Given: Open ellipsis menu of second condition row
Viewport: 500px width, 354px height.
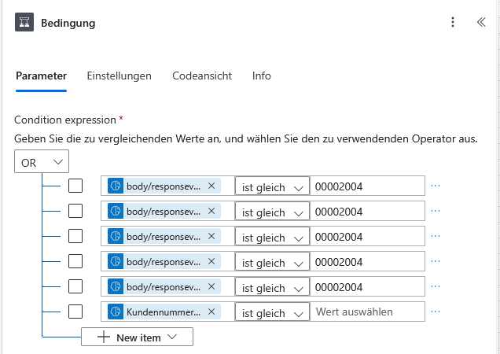Looking at the screenshot, I should [x=436, y=211].
